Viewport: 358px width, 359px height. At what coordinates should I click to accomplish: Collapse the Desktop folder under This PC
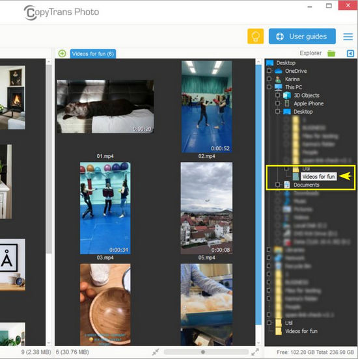pos(277,111)
